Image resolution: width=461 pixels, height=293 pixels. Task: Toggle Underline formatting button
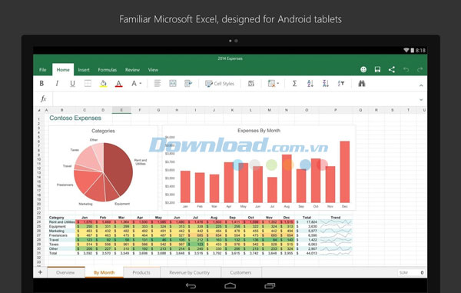pyautogui.click(x=72, y=84)
